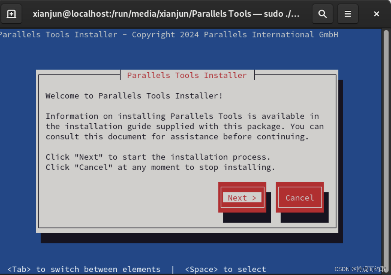Open the terminal hamburger menu
This screenshot has height=275, width=391.
pos(348,14)
